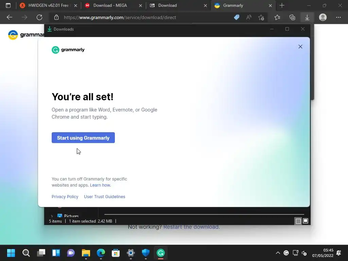Click the address bar URL
This screenshot has width=348, height=261.
tap(120, 17)
